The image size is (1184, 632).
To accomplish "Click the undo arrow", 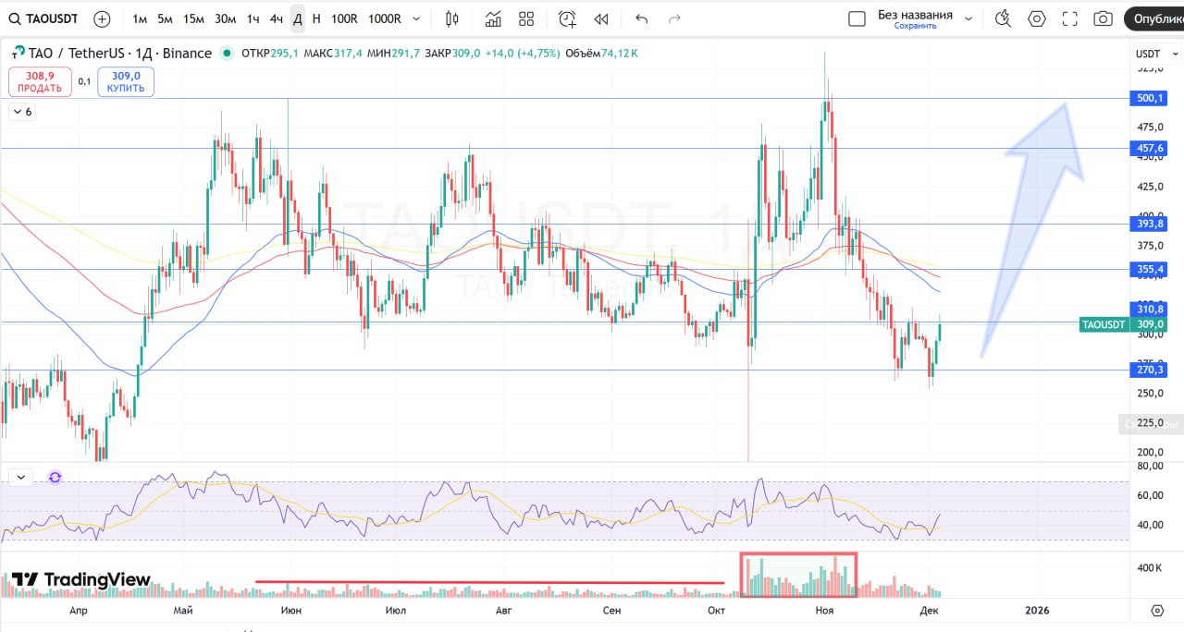I will point(642,18).
